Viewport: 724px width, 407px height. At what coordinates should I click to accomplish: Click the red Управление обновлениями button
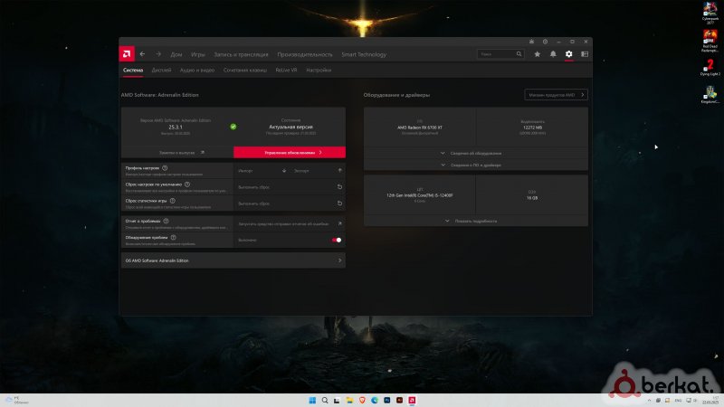[290, 152]
